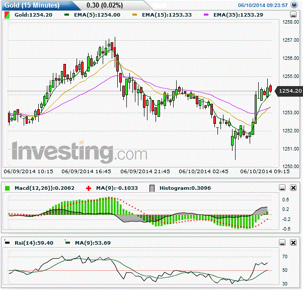The width and height of the screenshot is (303, 290).
Task: Close the RSI indicator panel
Action: 293,243
